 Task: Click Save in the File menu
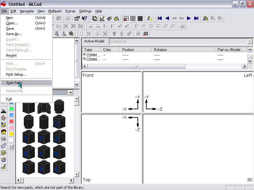[x=26, y=28]
